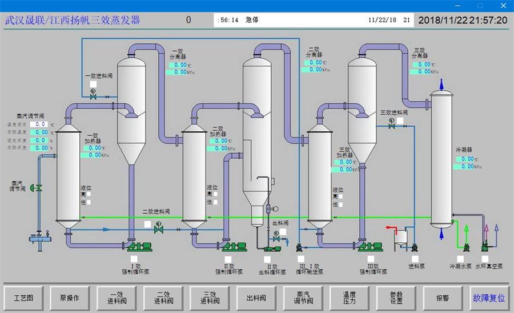Select the 水环真空泵 pump icon
This screenshot has width=514, height=313.
[485, 247]
